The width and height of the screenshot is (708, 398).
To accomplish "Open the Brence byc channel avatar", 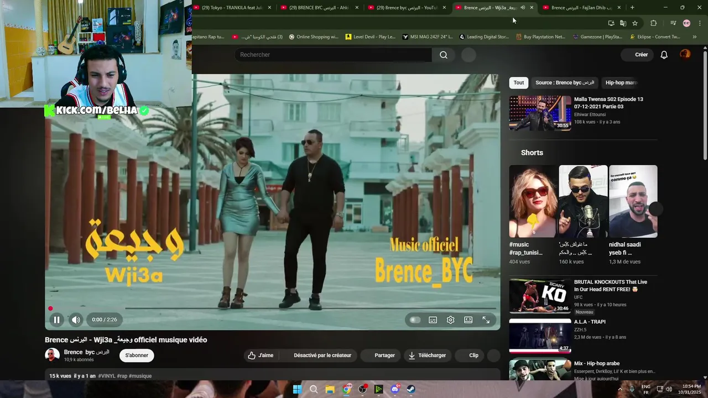I will pyautogui.click(x=52, y=355).
